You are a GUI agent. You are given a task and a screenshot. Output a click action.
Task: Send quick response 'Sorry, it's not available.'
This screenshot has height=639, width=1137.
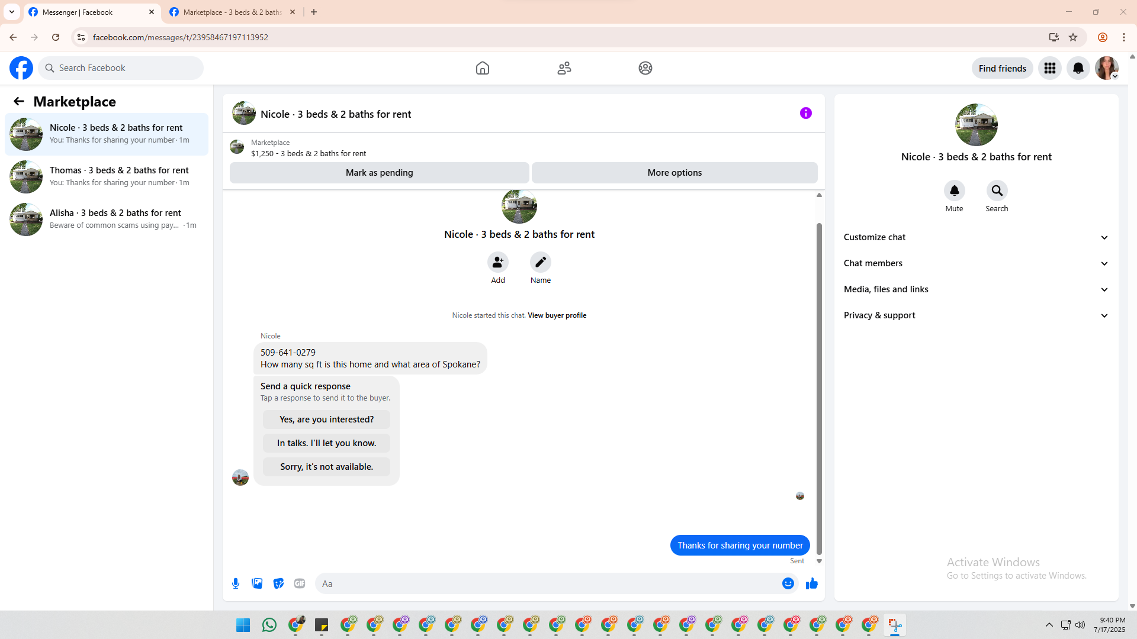(x=327, y=467)
